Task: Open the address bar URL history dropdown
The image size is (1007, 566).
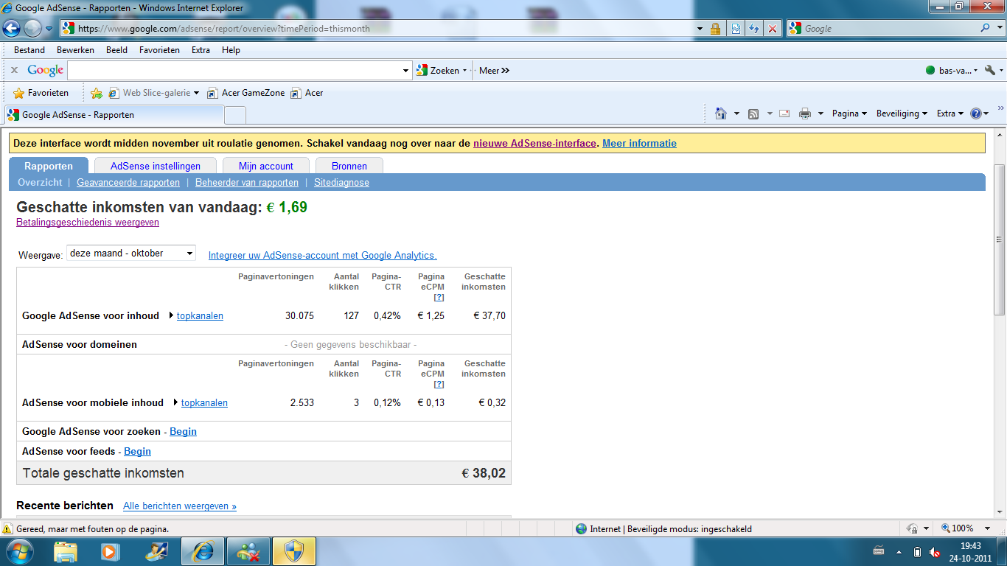Action: pyautogui.click(x=700, y=29)
